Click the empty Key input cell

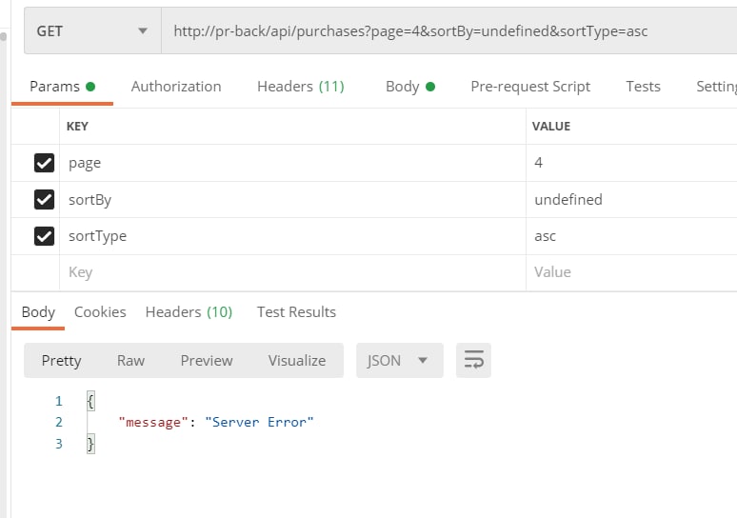point(286,272)
